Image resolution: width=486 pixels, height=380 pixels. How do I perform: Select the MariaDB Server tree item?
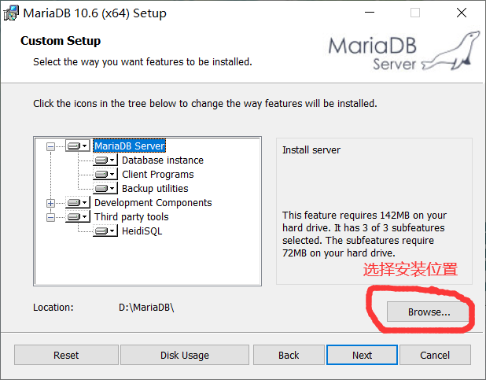130,146
